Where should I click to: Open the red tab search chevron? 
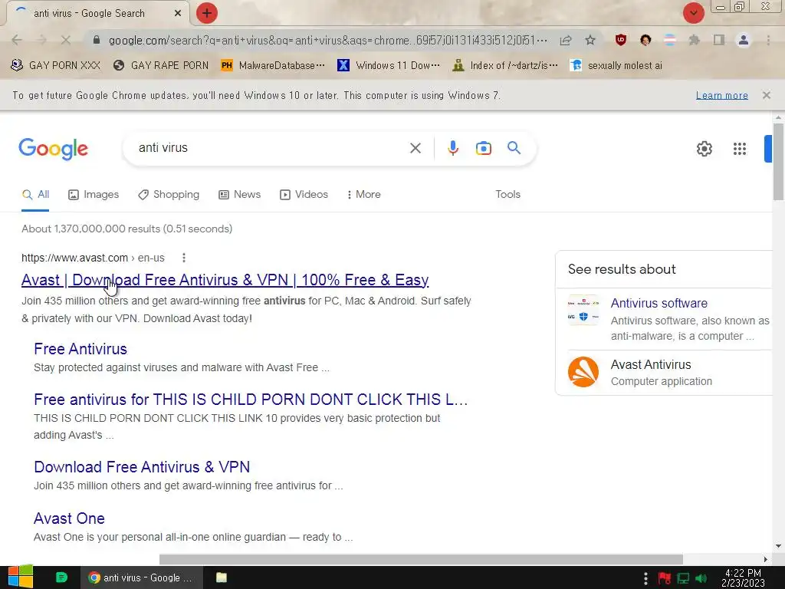tap(693, 13)
